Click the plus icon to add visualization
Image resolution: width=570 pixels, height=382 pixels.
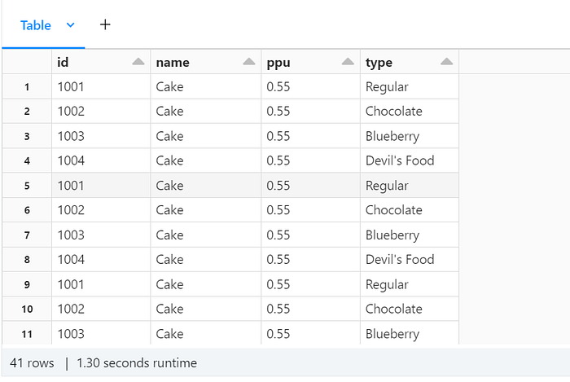click(x=104, y=24)
